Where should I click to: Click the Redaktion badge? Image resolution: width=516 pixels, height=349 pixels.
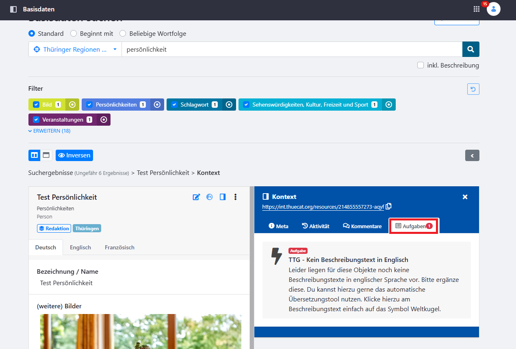click(54, 229)
